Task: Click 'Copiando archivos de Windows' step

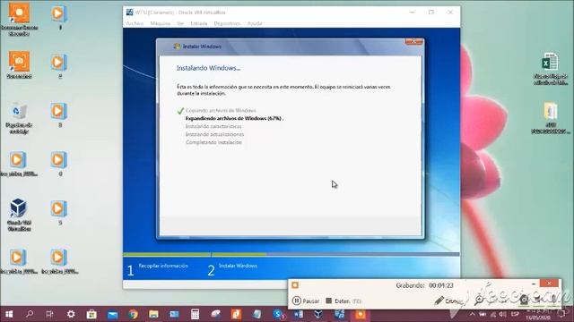Action: [x=221, y=110]
